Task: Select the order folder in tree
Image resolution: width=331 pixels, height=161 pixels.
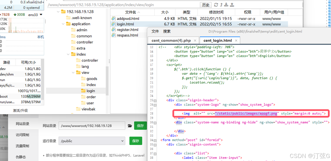Action: (91, 97)
